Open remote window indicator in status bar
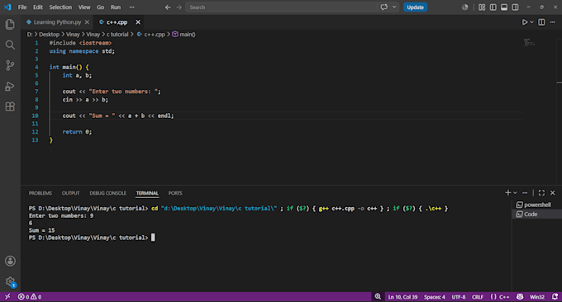 [7, 296]
